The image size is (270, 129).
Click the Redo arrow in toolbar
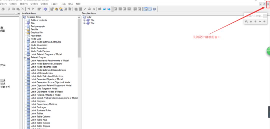33,9
